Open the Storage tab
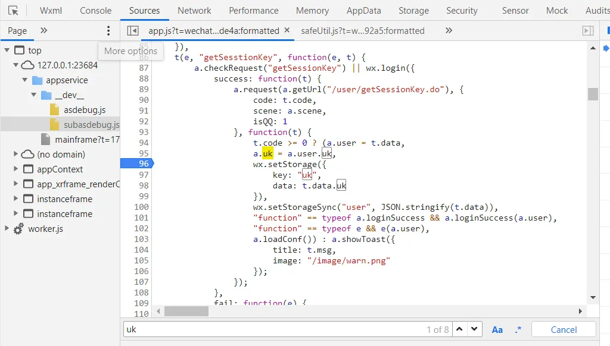The width and height of the screenshot is (610, 346). pos(413,11)
